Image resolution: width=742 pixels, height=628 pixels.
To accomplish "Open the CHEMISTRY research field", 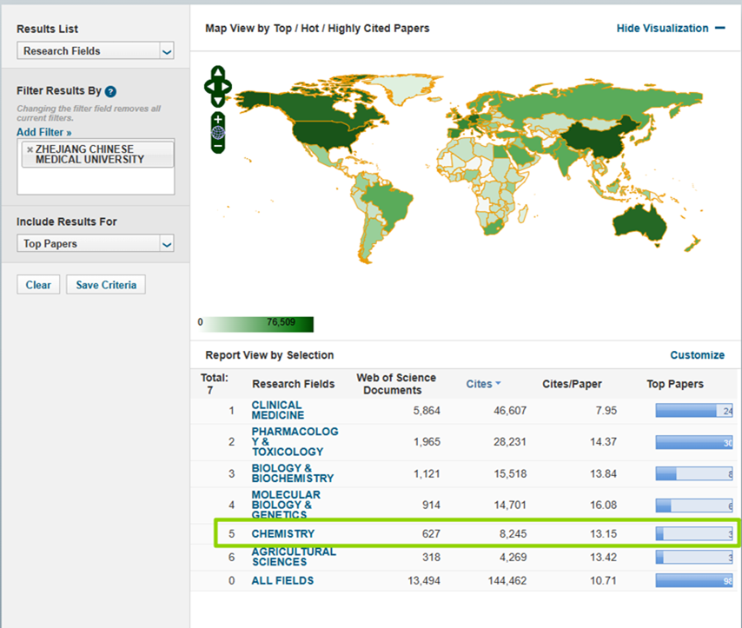I will tap(283, 533).
